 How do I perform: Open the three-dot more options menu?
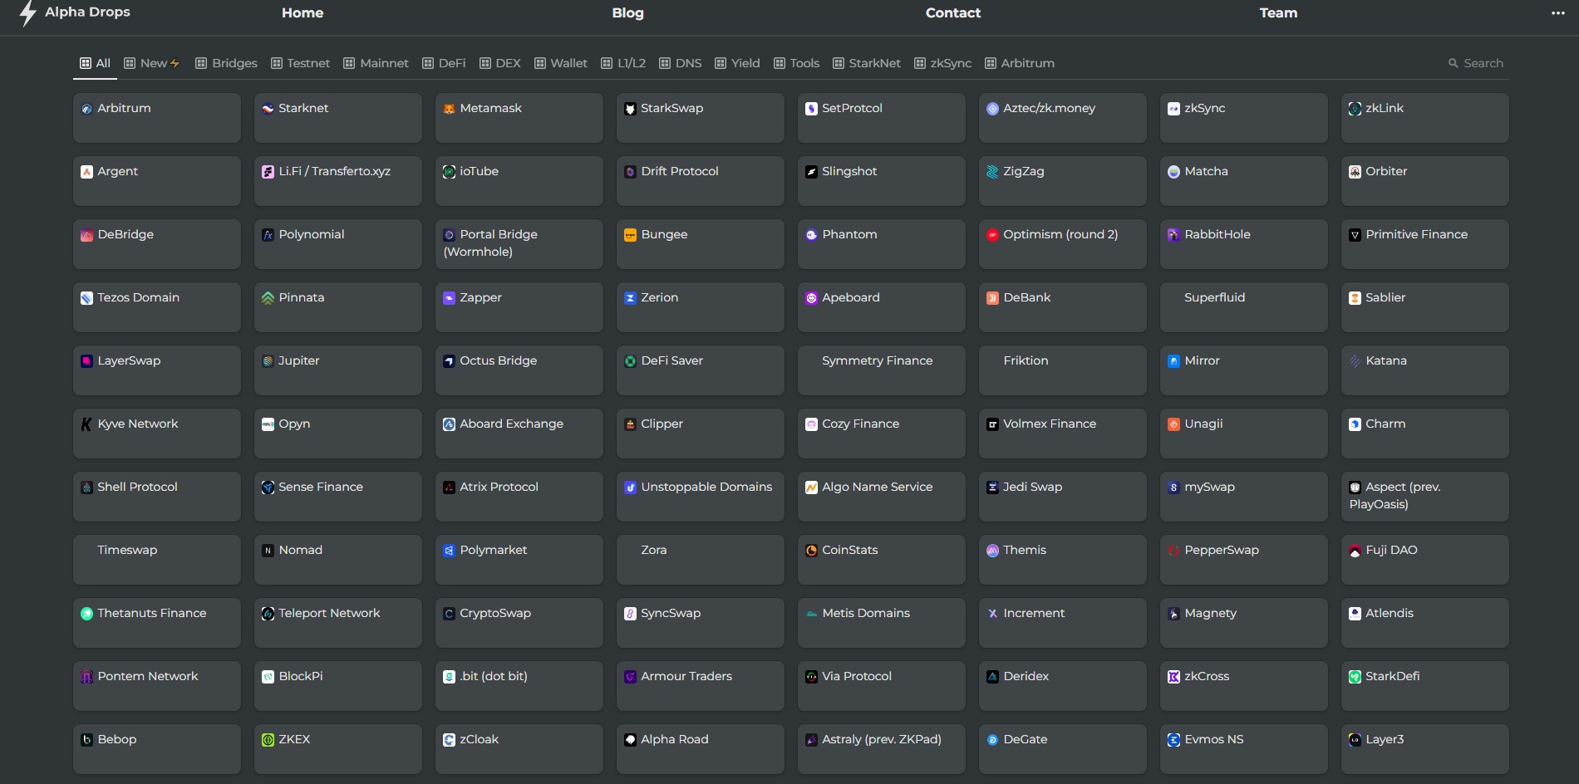1557,13
